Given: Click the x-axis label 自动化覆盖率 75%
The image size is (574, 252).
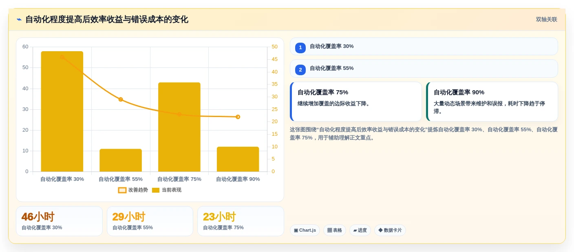Looking at the screenshot, I should tap(179, 179).
